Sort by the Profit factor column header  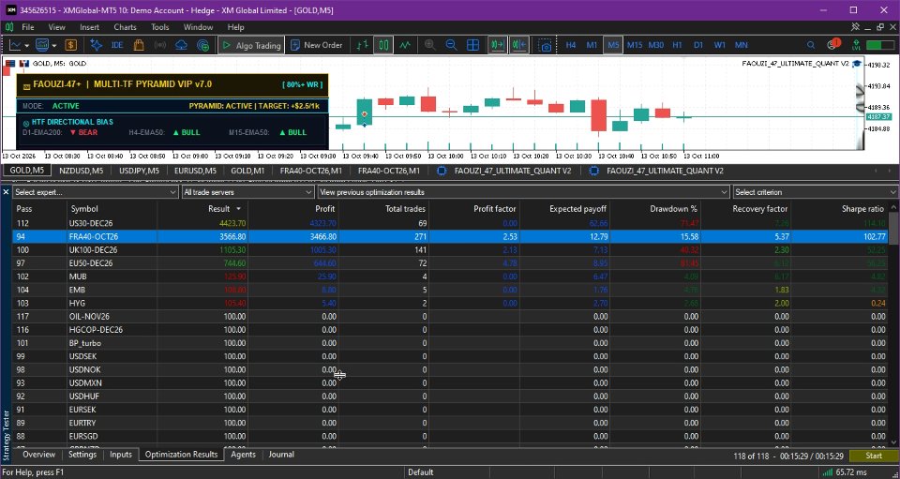tap(473, 209)
